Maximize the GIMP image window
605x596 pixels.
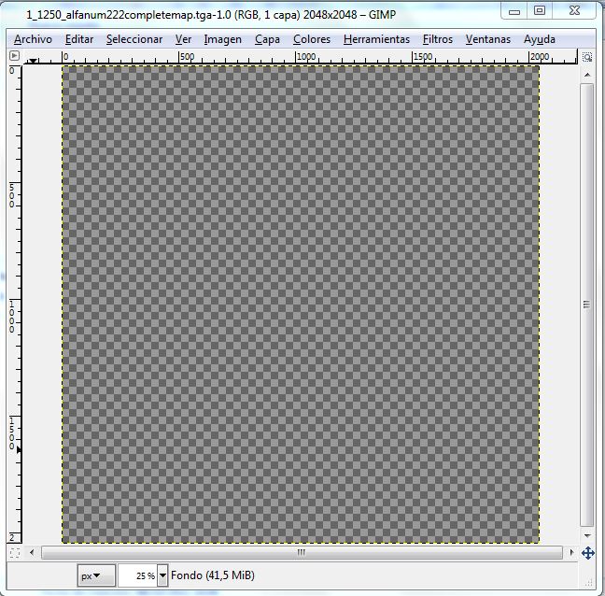coord(540,10)
